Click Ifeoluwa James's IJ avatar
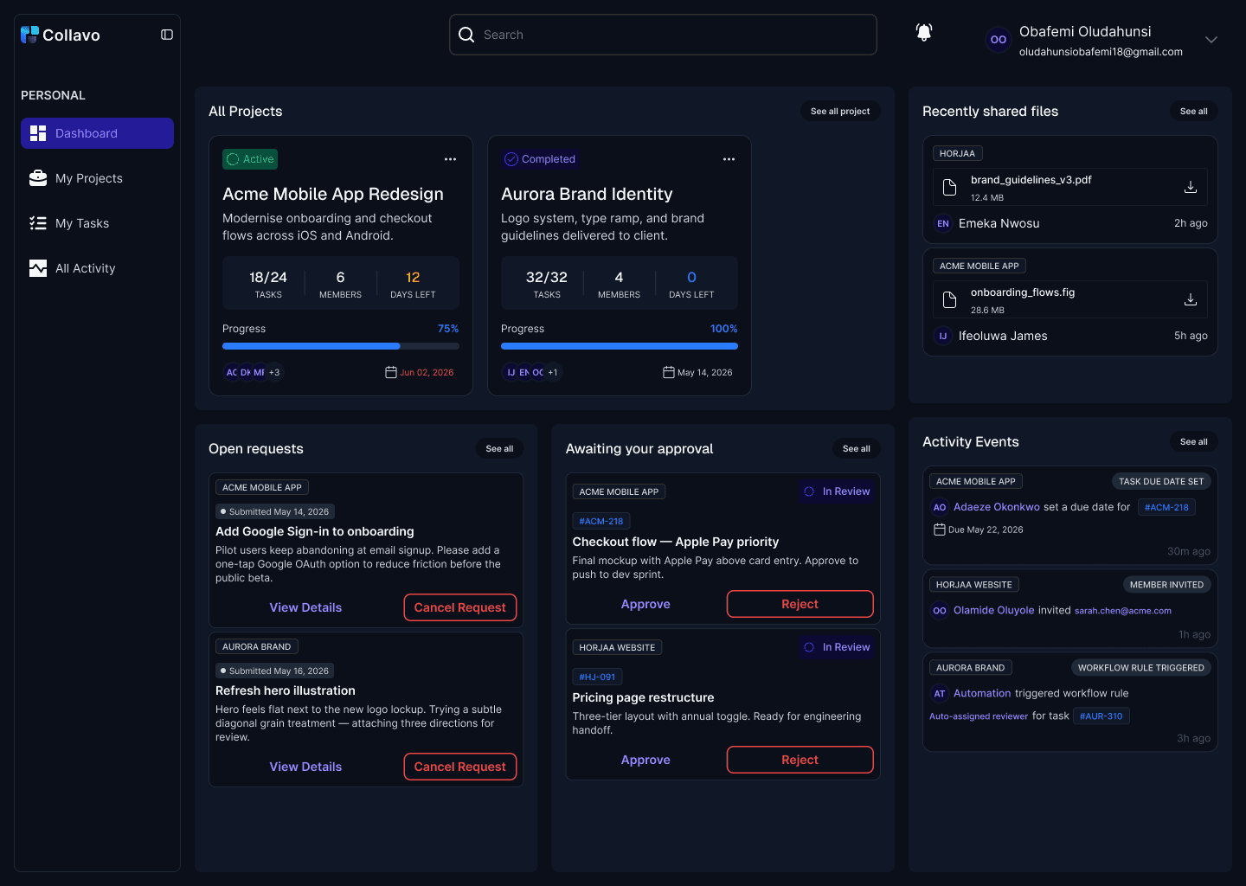This screenshot has height=886, width=1246. [x=943, y=336]
